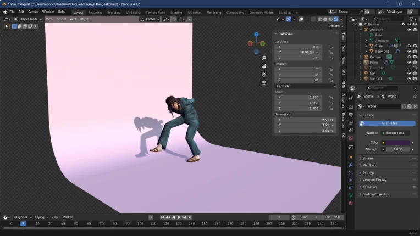The image size is (420, 236).
Task: Toggle camera view icon in viewport
Action: [x=264, y=74]
